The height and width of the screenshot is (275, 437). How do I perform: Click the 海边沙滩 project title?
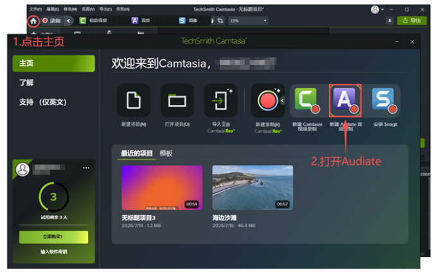[x=225, y=218]
